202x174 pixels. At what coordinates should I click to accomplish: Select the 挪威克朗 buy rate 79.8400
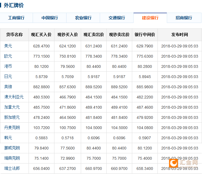(41, 148)
